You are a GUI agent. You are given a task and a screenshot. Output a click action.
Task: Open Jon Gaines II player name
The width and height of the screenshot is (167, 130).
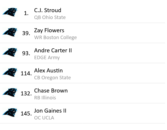(x=50, y=111)
